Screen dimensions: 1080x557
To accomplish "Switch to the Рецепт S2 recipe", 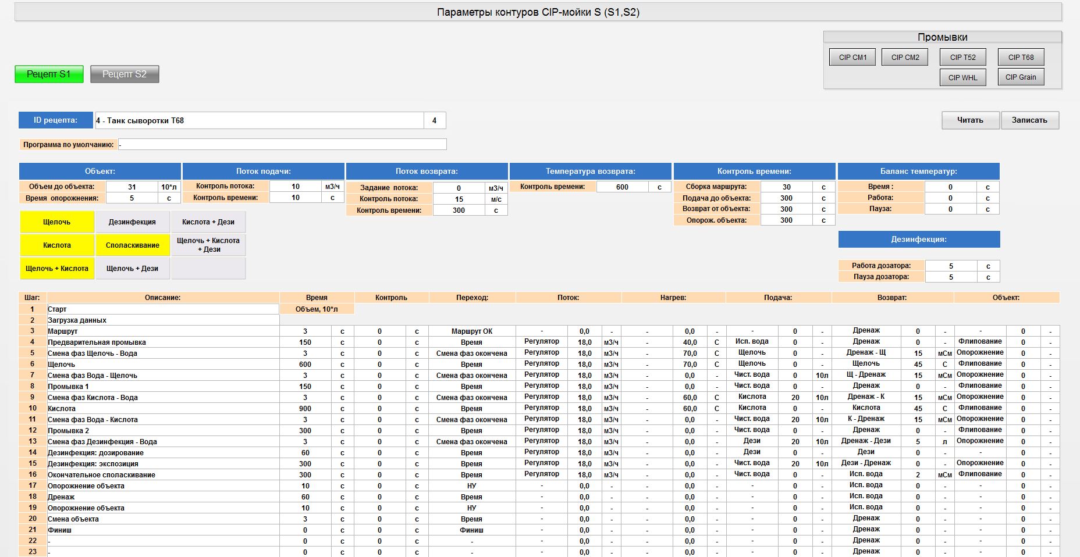I will tap(125, 74).
